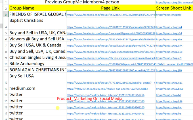Open the prnt.sc/vquj70 screenshot link

coord(169,70)
